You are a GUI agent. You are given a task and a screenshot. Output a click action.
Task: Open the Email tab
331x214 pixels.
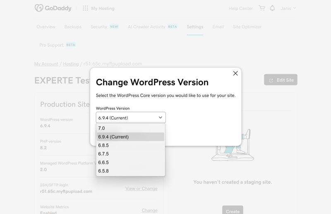point(218,27)
